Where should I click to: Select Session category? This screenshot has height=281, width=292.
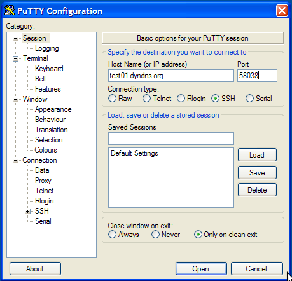coord(34,38)
